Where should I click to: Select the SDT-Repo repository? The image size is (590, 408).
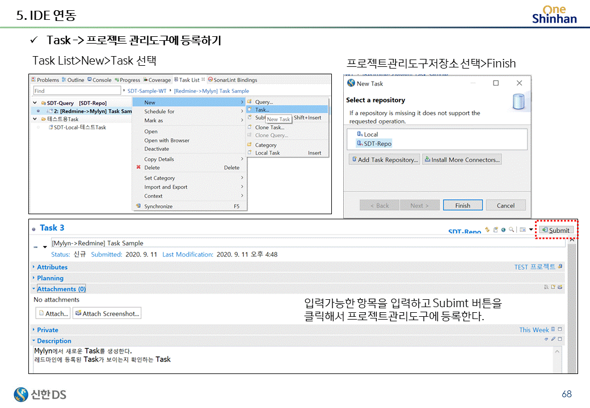point(374,143)
